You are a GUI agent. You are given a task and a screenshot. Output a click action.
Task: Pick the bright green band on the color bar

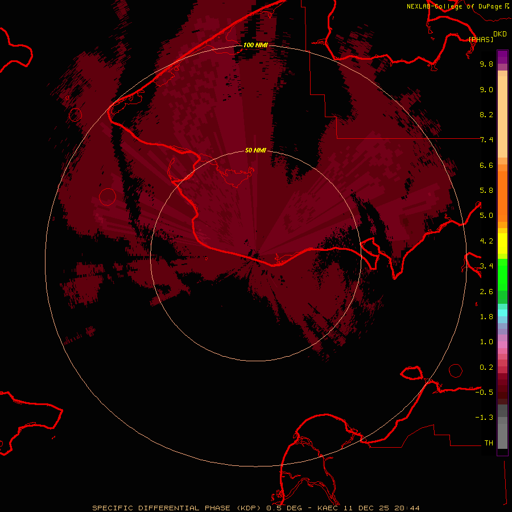[x=502, y=274]
